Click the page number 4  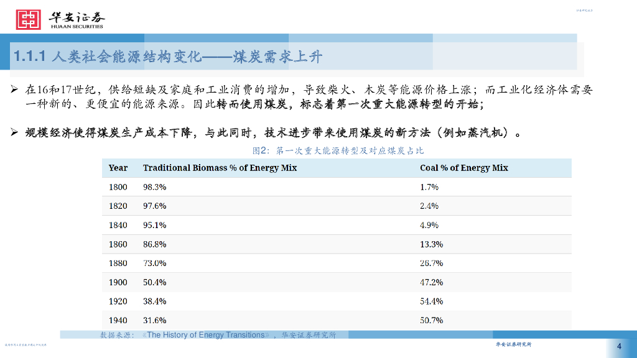click(x=619, y=347)
